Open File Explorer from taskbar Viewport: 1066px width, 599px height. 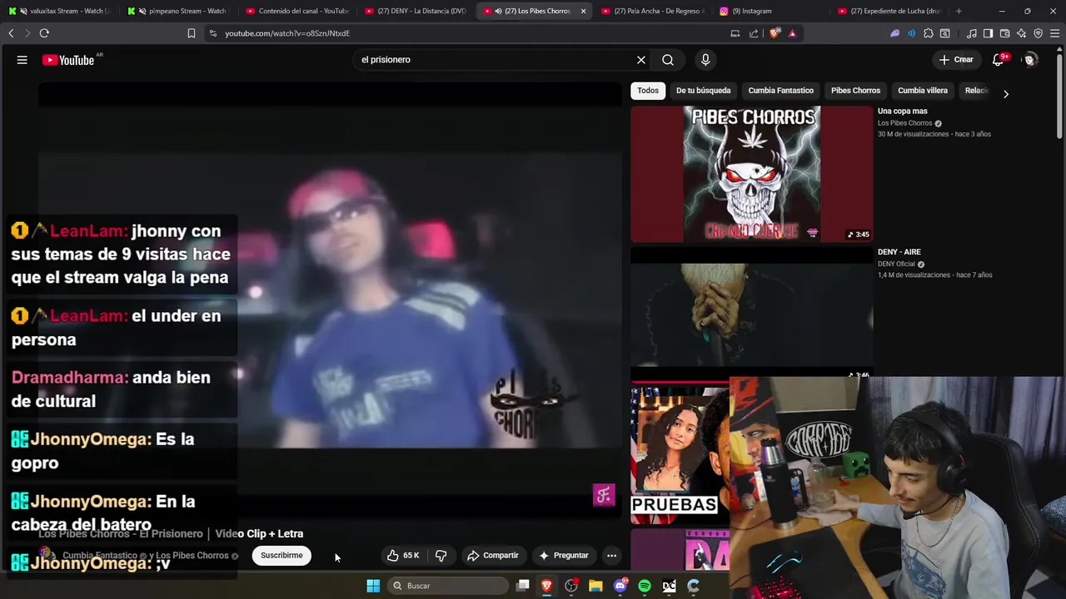[595, 586]
